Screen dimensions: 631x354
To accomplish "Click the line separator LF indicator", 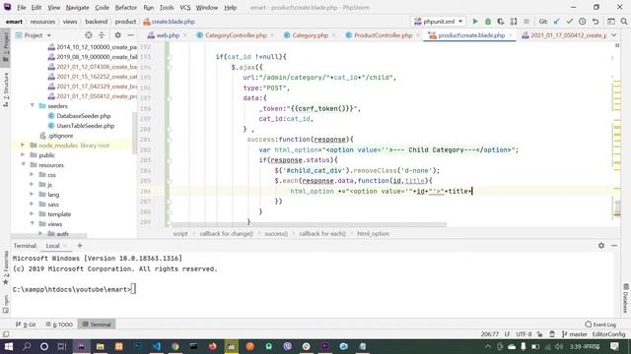I will (508, 334).
